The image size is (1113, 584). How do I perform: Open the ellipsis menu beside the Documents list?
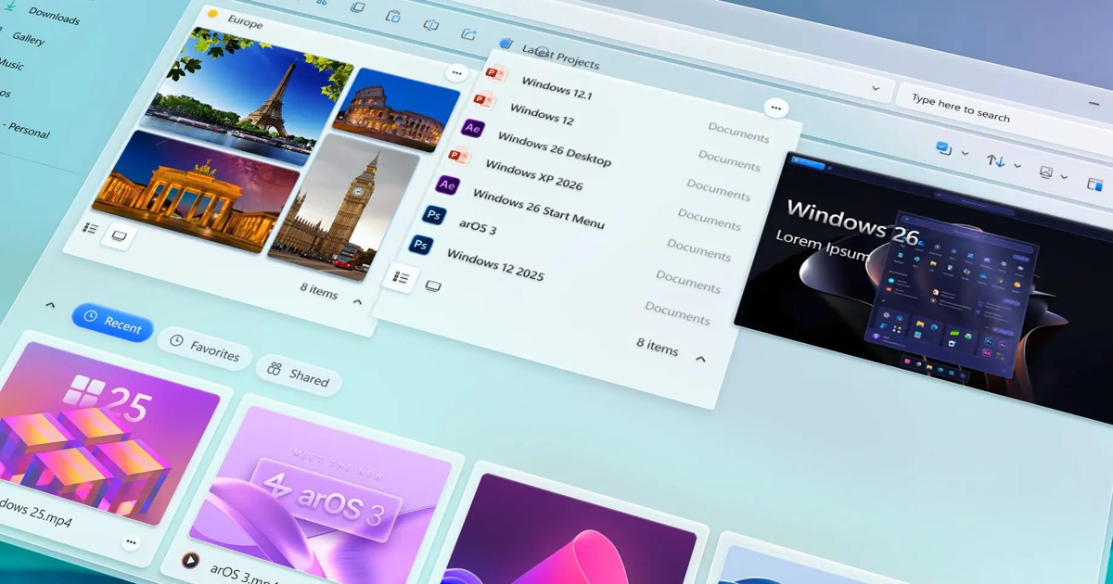coord(776,108)
